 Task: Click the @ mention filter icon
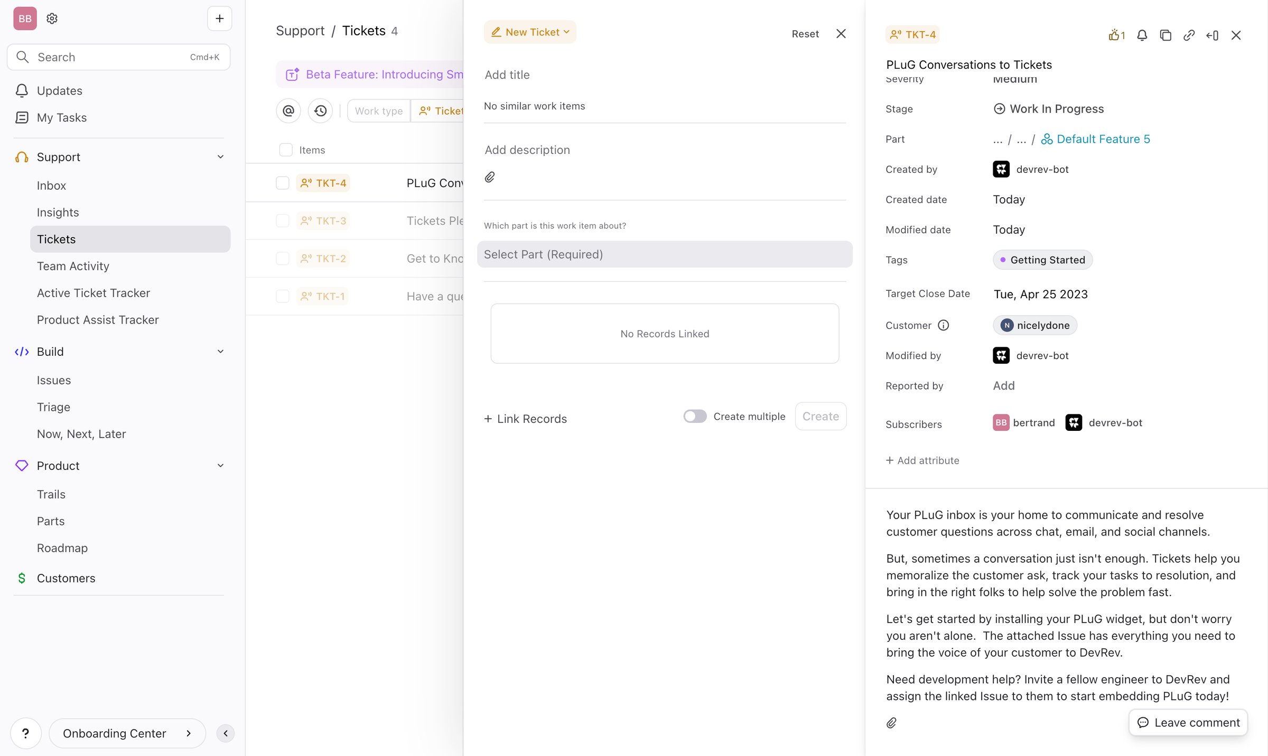288,111
